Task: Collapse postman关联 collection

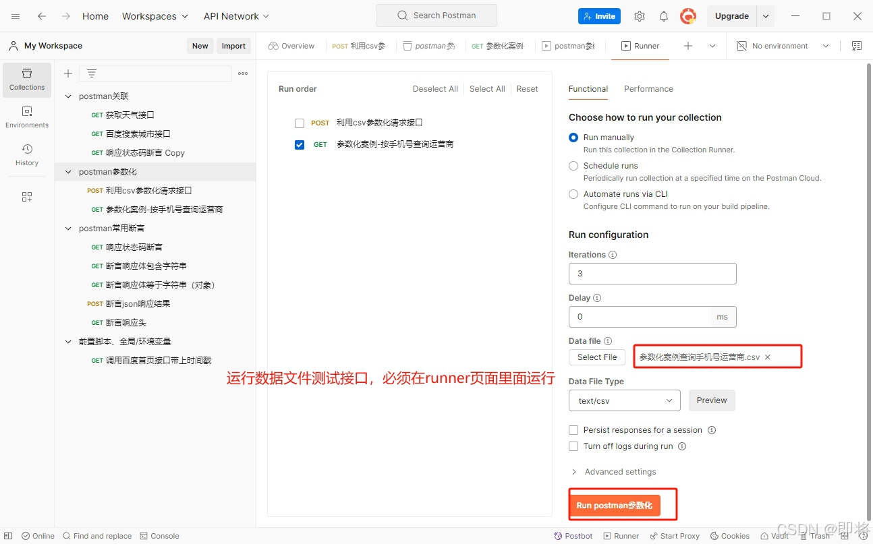Action: 68,96
